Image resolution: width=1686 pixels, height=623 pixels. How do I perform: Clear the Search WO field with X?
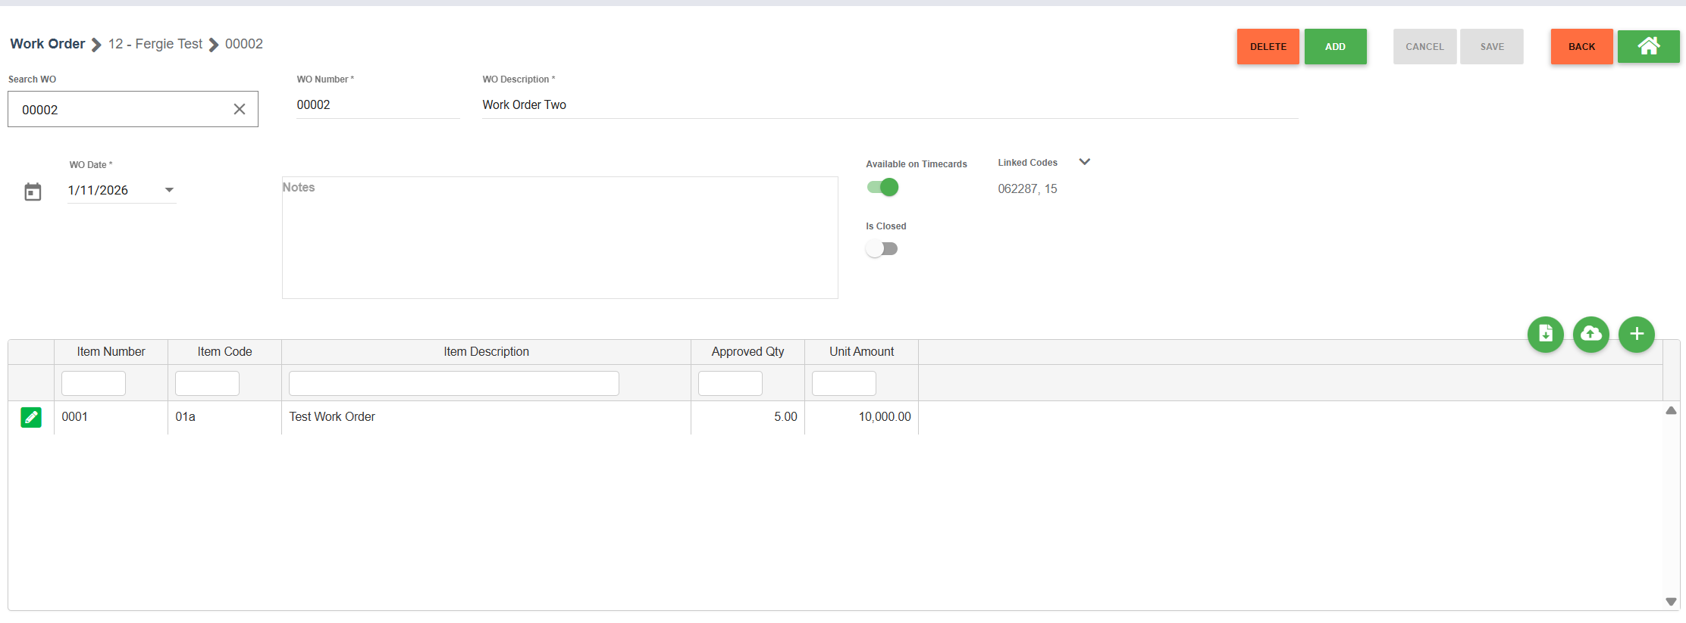pyautogui.click(x=240, y=109)
